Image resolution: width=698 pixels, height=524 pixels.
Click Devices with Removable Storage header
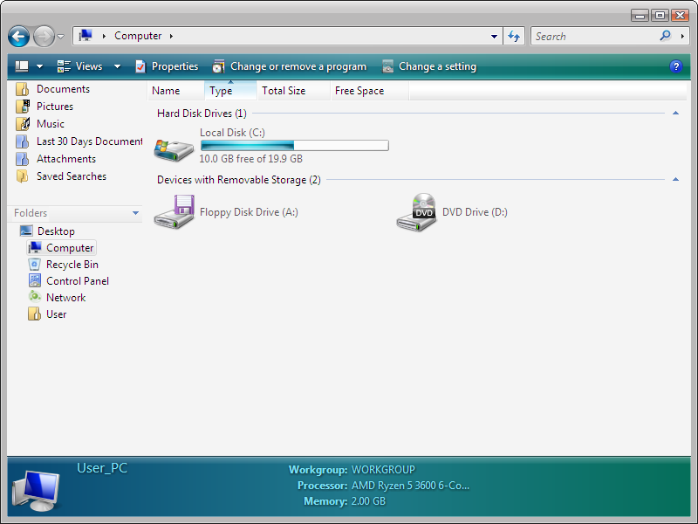(x=238, y=180)
